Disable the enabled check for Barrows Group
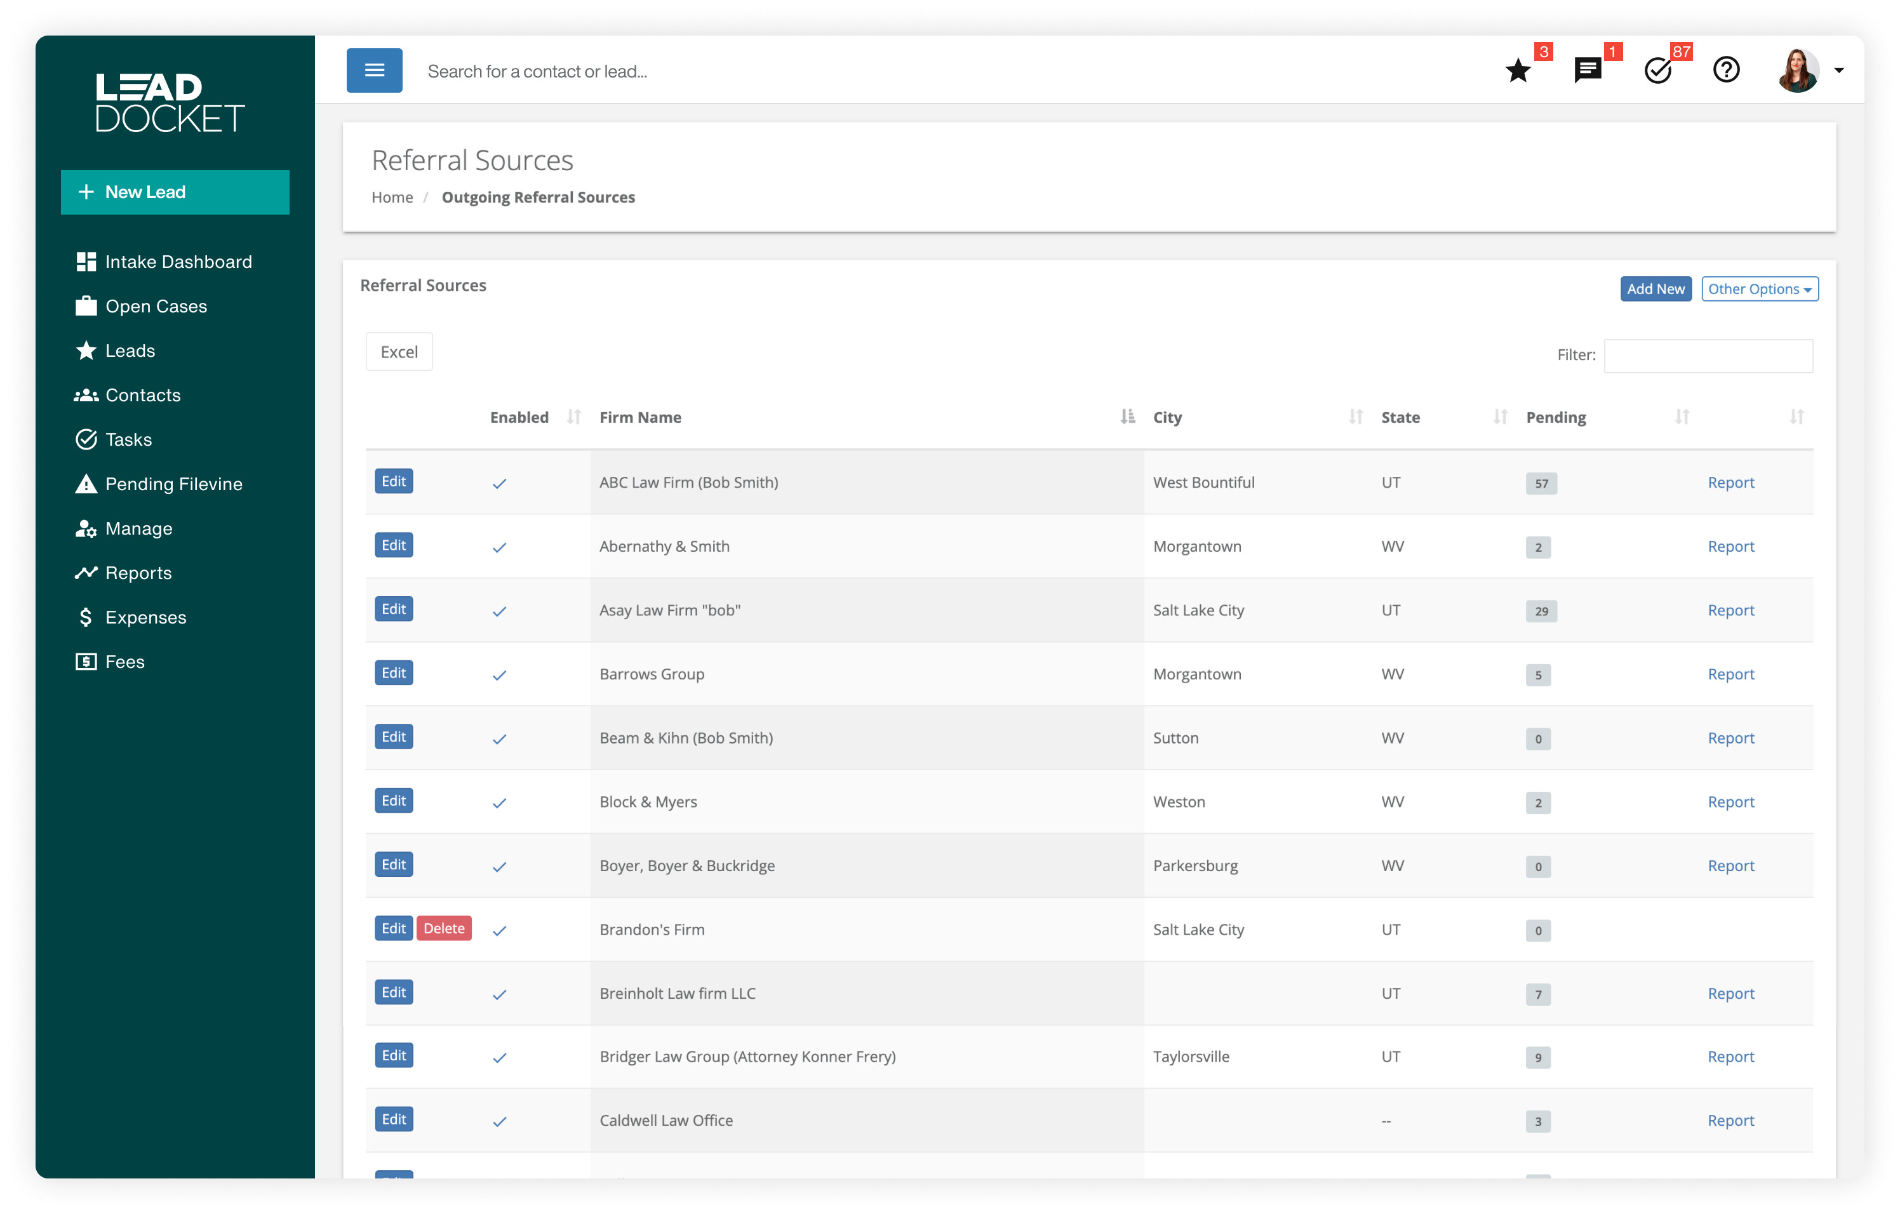1900x1214 pixels. (498, 675)
